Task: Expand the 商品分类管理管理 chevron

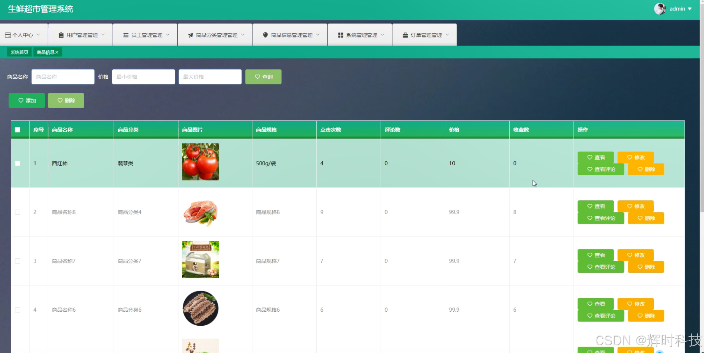Action: [243, 35]
